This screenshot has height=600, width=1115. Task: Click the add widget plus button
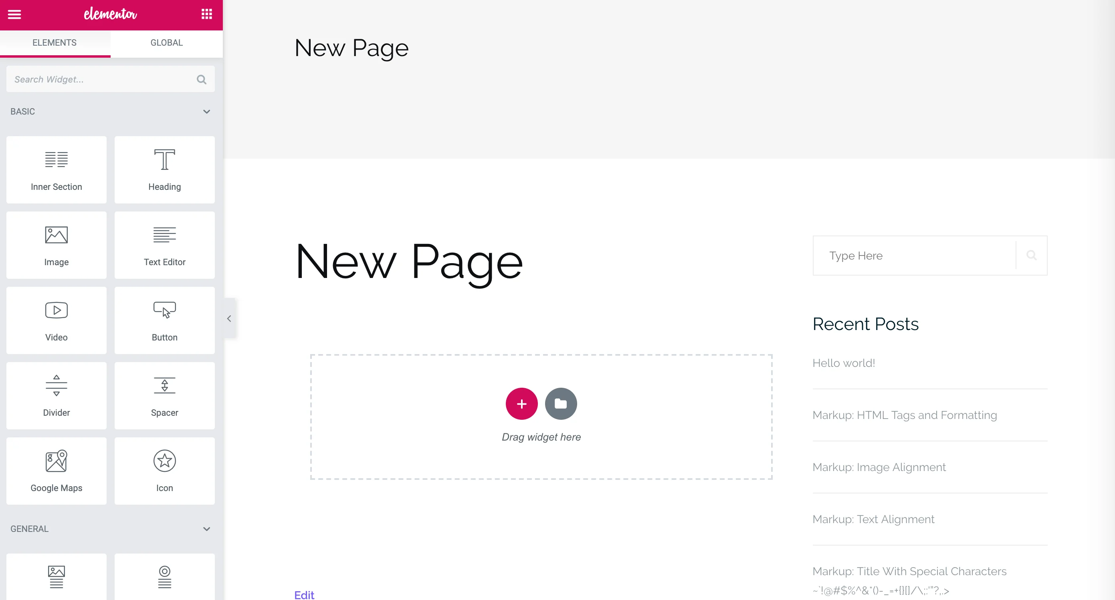pos(521,403)
